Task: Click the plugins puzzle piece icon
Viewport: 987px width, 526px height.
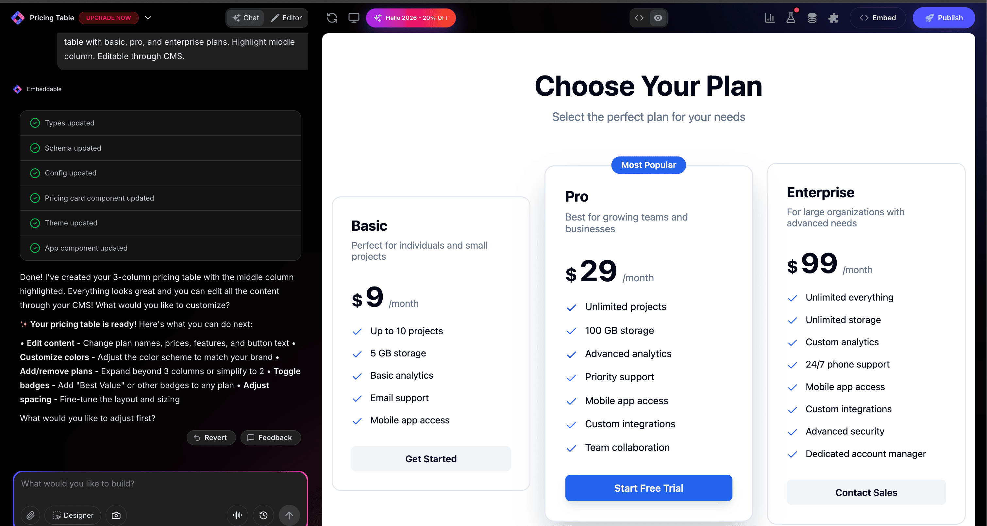Action: 833,18
